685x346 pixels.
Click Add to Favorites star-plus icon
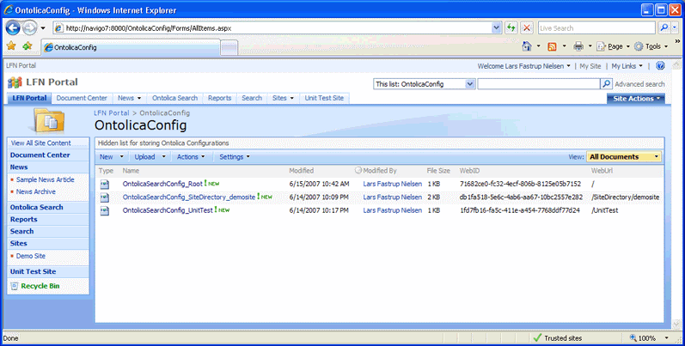(x=28, y=46)
